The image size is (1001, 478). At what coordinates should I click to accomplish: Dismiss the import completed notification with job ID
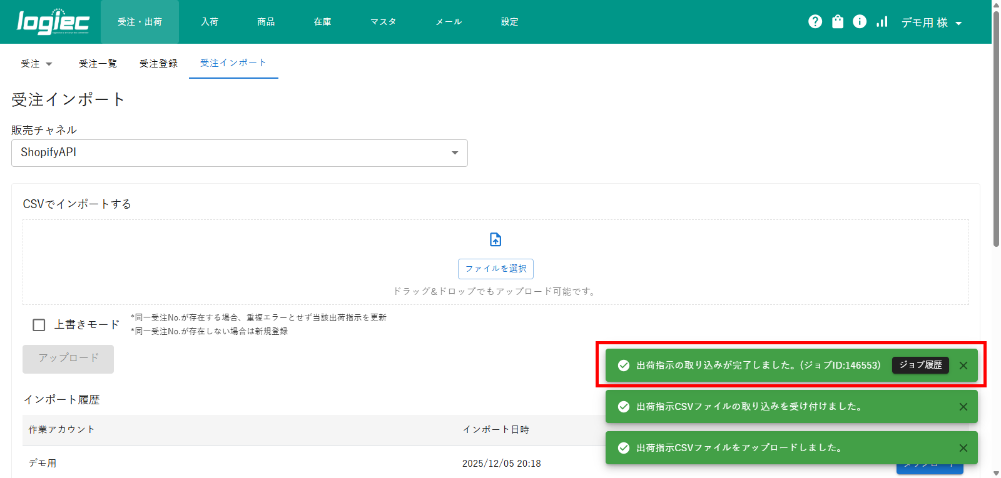coord(963,366)
